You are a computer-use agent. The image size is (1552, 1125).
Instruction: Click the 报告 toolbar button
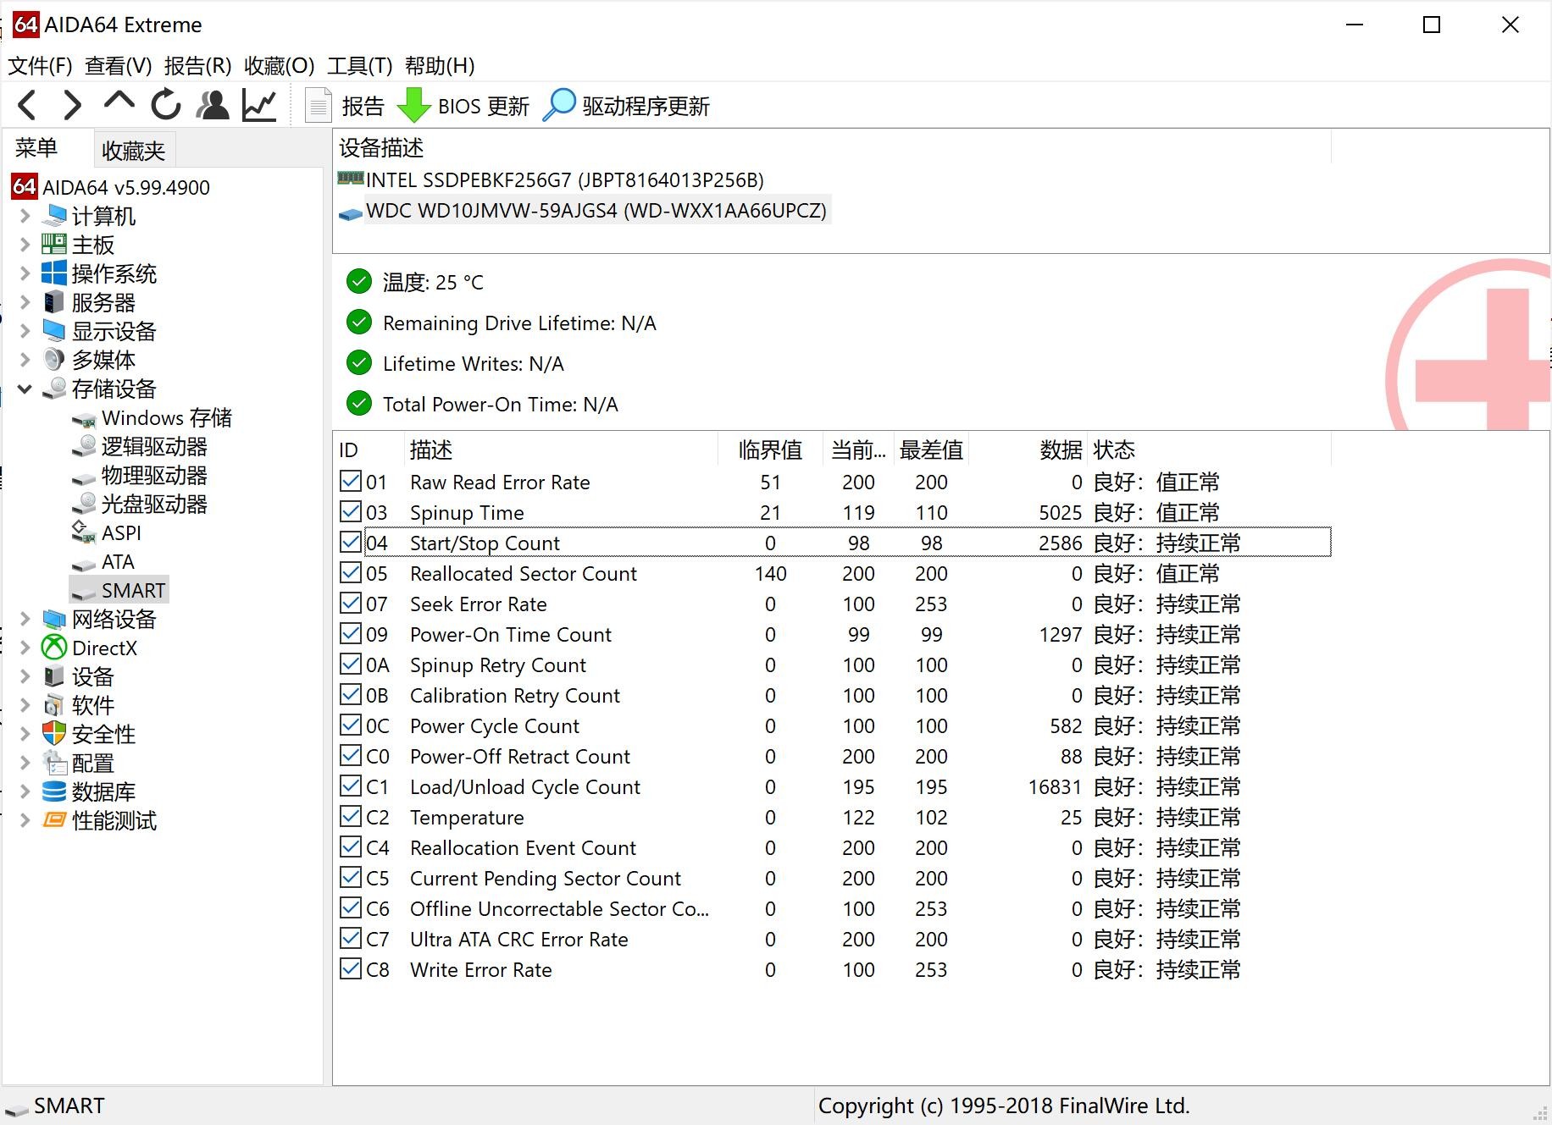coord(345,106)
